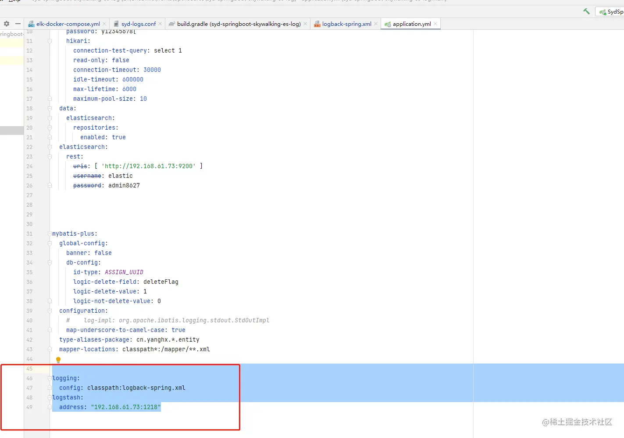Click the Spring leaf icon on the application.yml tab
The height and width of the screenshot is (438, 624).
[x=388, y=24]
